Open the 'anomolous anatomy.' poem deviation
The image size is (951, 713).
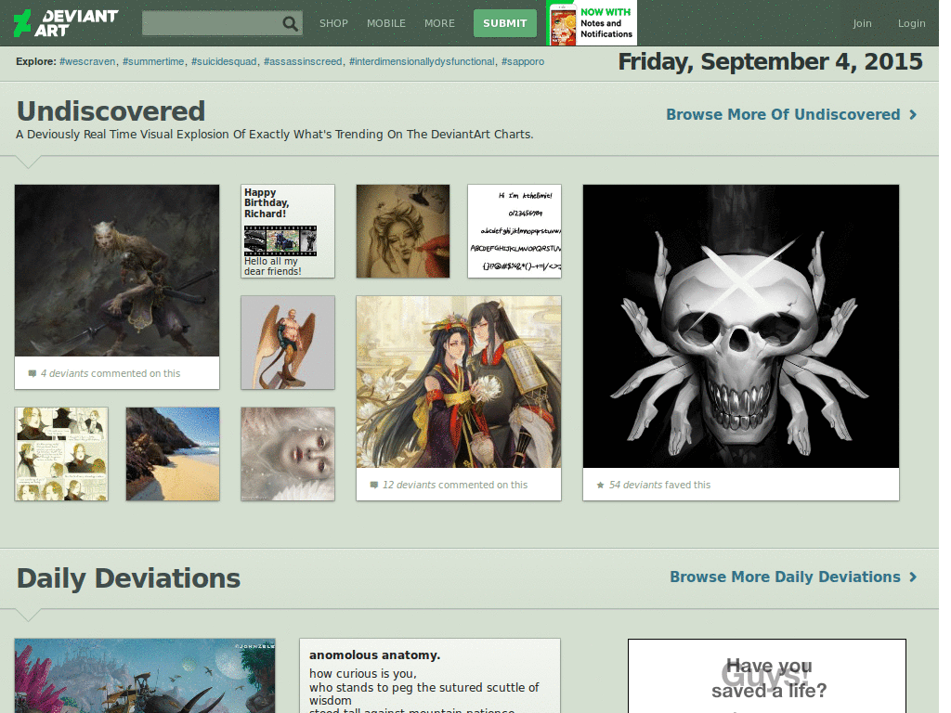429,676
